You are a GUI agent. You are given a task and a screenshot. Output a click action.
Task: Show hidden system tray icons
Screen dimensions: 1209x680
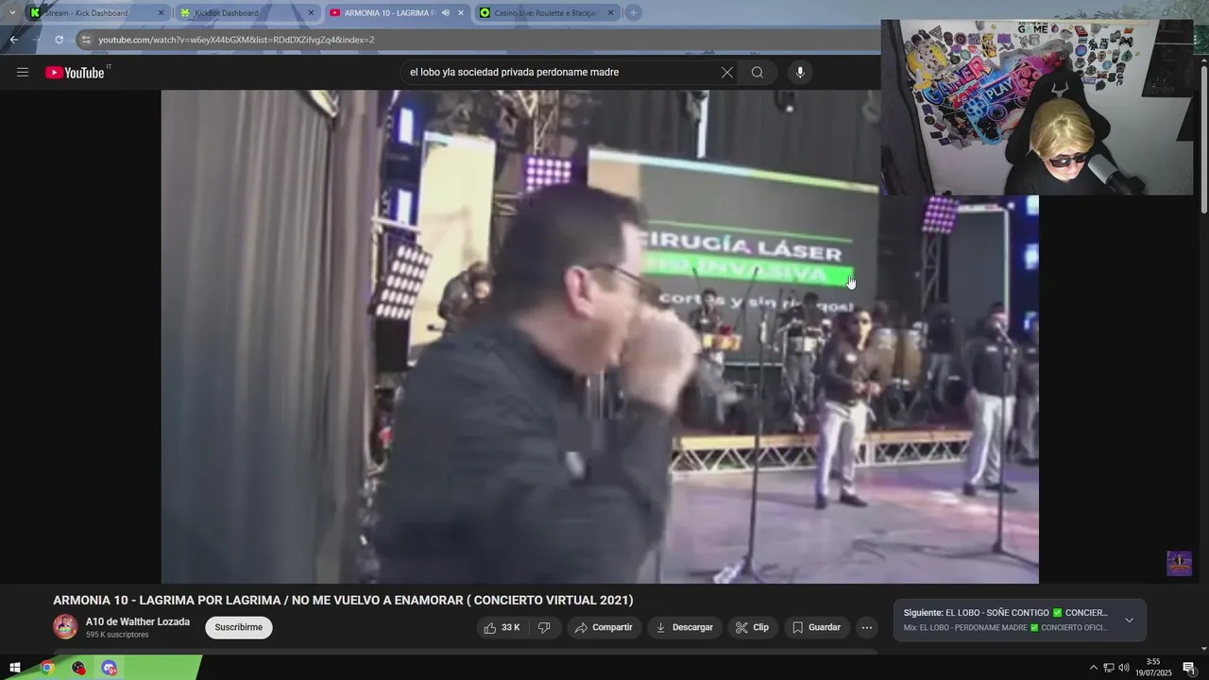pos(1094,668)
